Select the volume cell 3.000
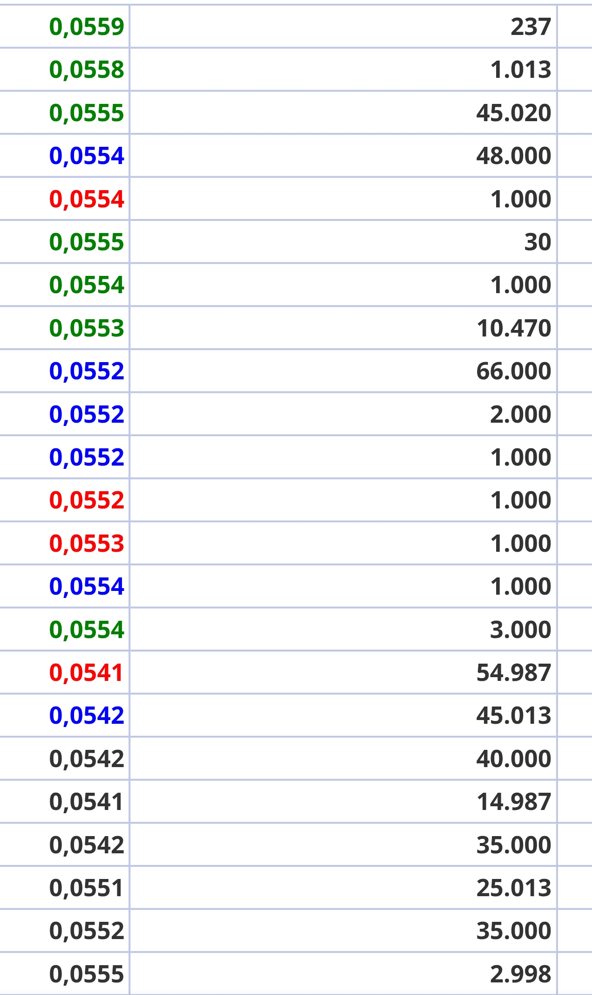The image size is (592, 995). click(x=521, y=630)
